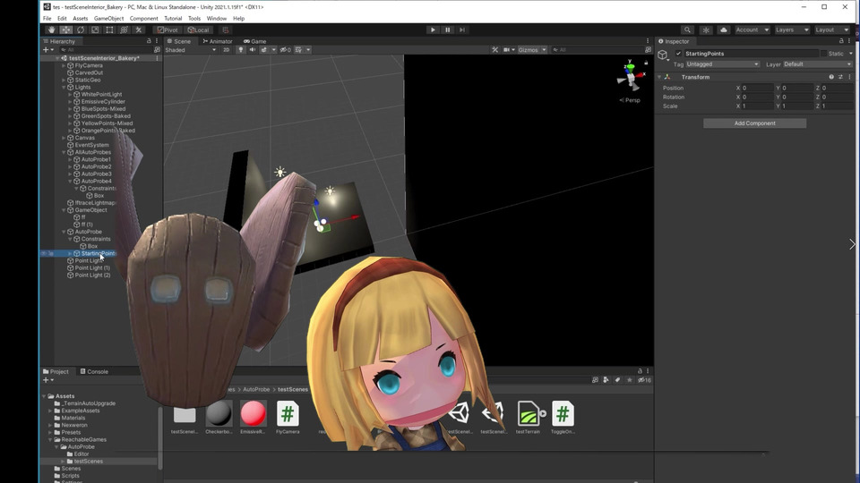Collapse the Transform component foldout
This screenshot has width=860, height=483.
pos(659,77)
